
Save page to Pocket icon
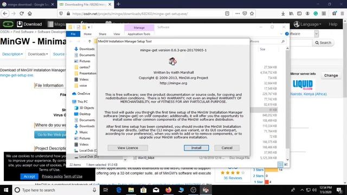(245, 14)
